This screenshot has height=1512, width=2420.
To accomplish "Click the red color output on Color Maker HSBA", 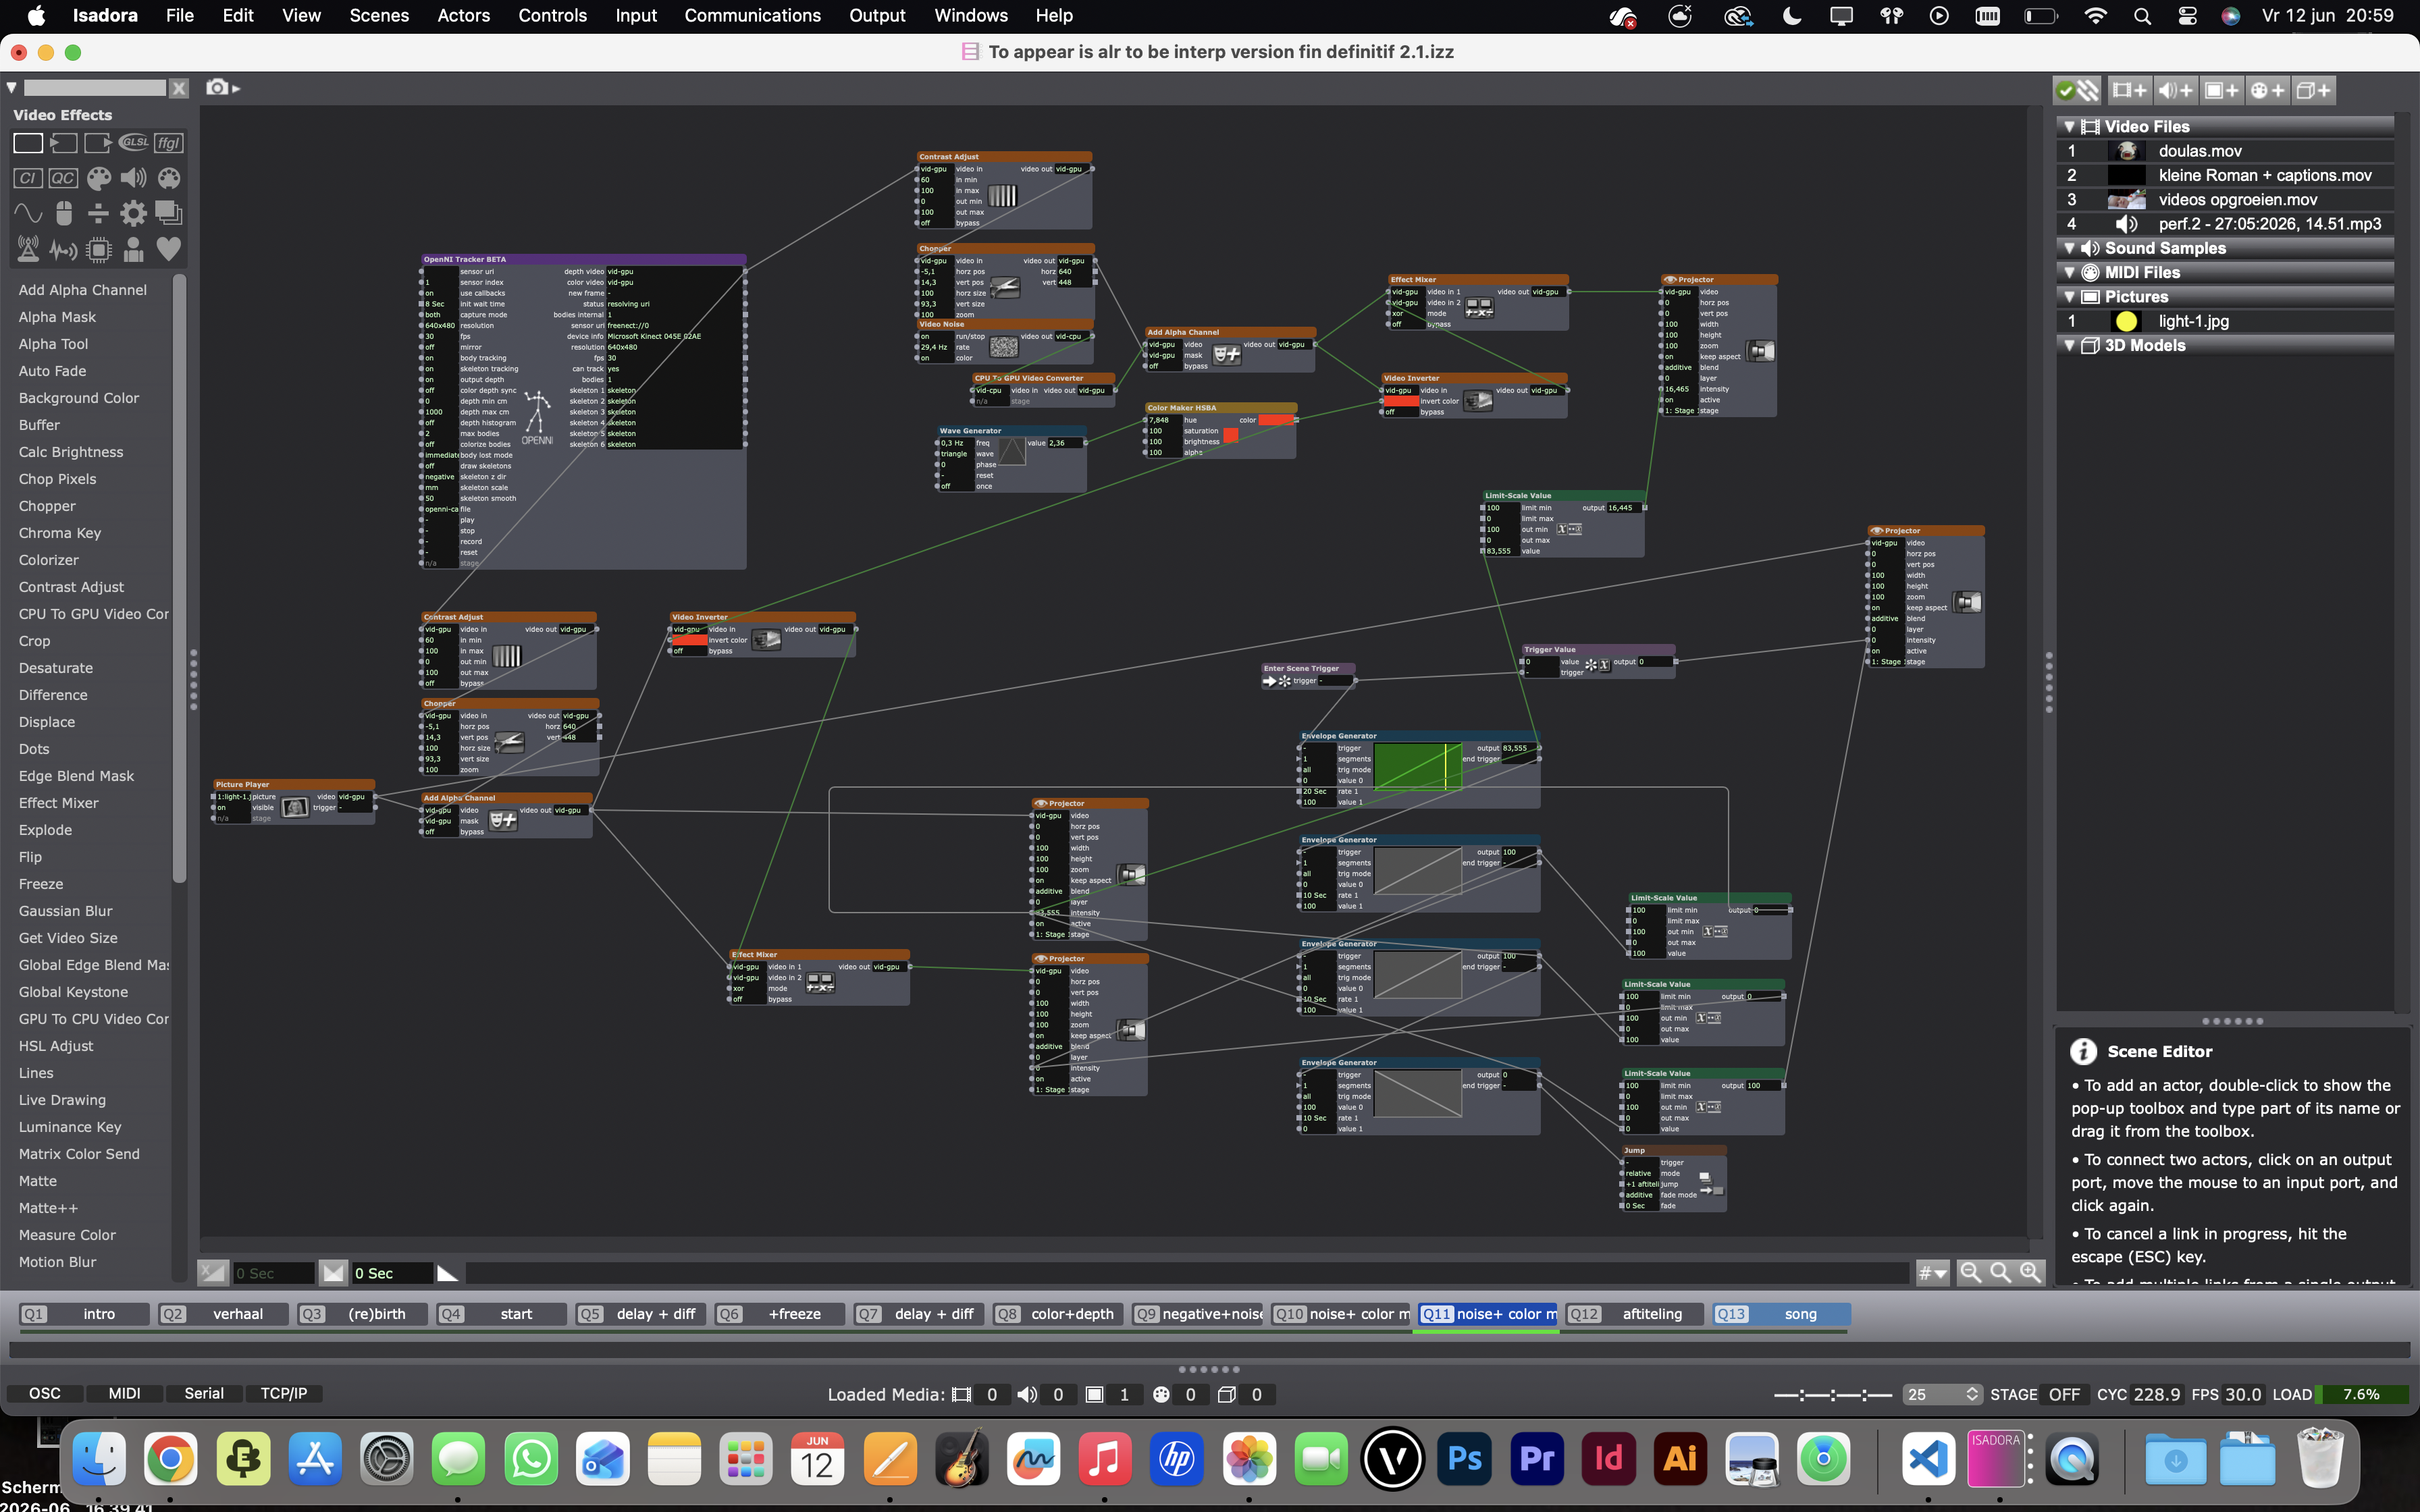I will (1276, 420).
